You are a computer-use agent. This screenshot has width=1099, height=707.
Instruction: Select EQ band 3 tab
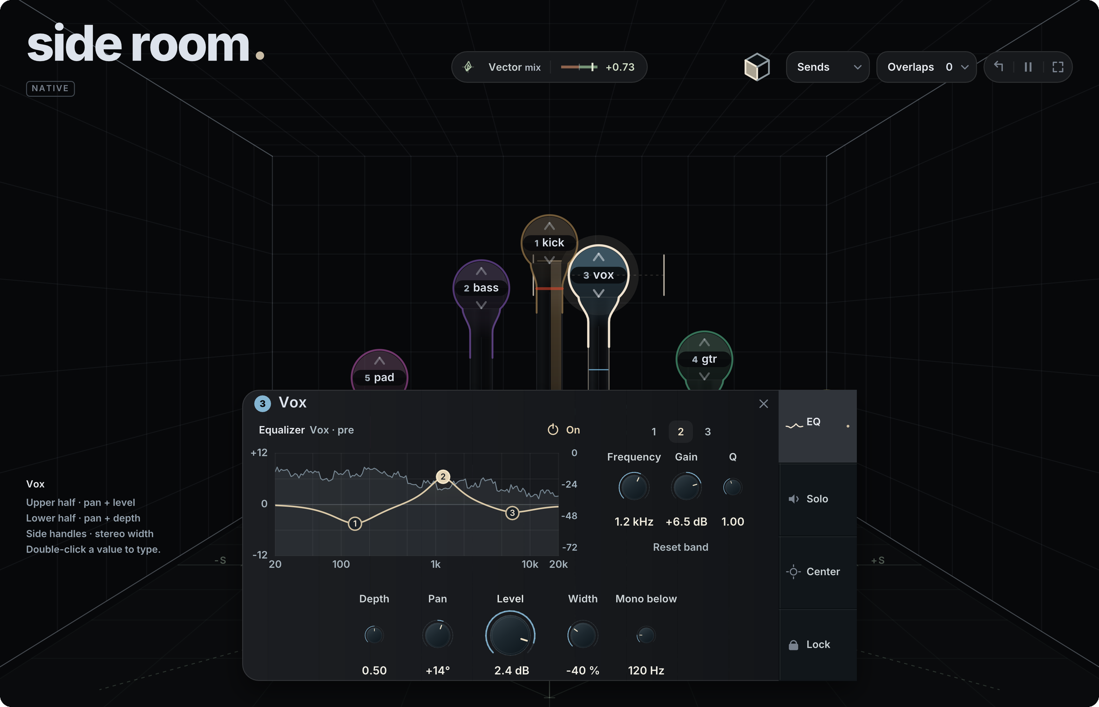click(x=708, y=432)
